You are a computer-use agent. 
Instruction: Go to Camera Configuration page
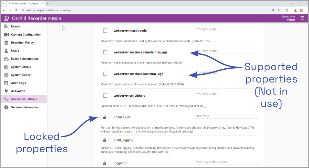tap(24, 35)
